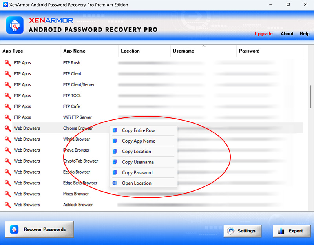
Task: Click the XenArmor Android app logo
Action: [x=15, y=25]
